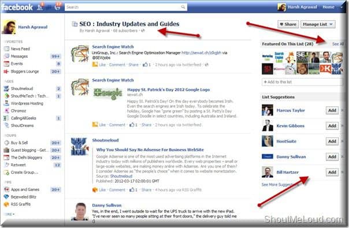Open Shoutmeloud page name in feed
Viewport: 349px width, 228px height.
[x=106, y=140]
